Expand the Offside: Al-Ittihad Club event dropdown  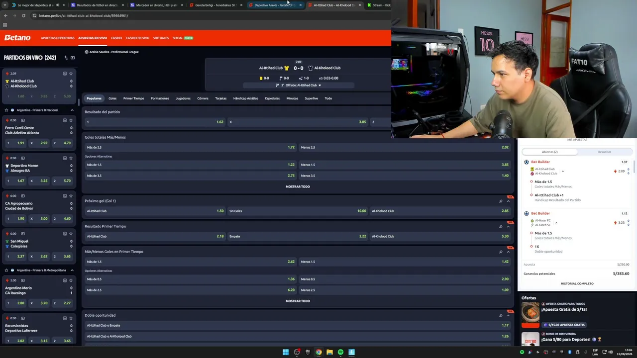[319, 85]
